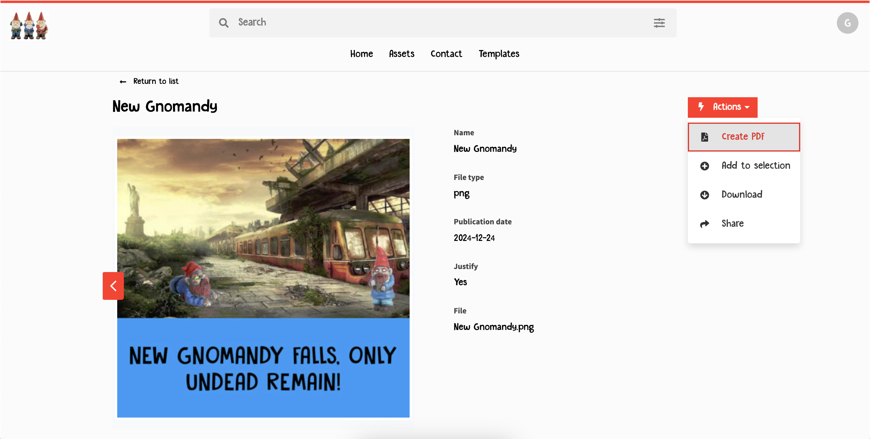Viewport: 870px width, 439px height.
Task: Click the lightning bolt icon on Actions
Action: click(x=701, y=107)
